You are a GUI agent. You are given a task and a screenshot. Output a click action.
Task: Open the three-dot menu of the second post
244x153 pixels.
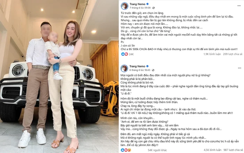(239, 68)
